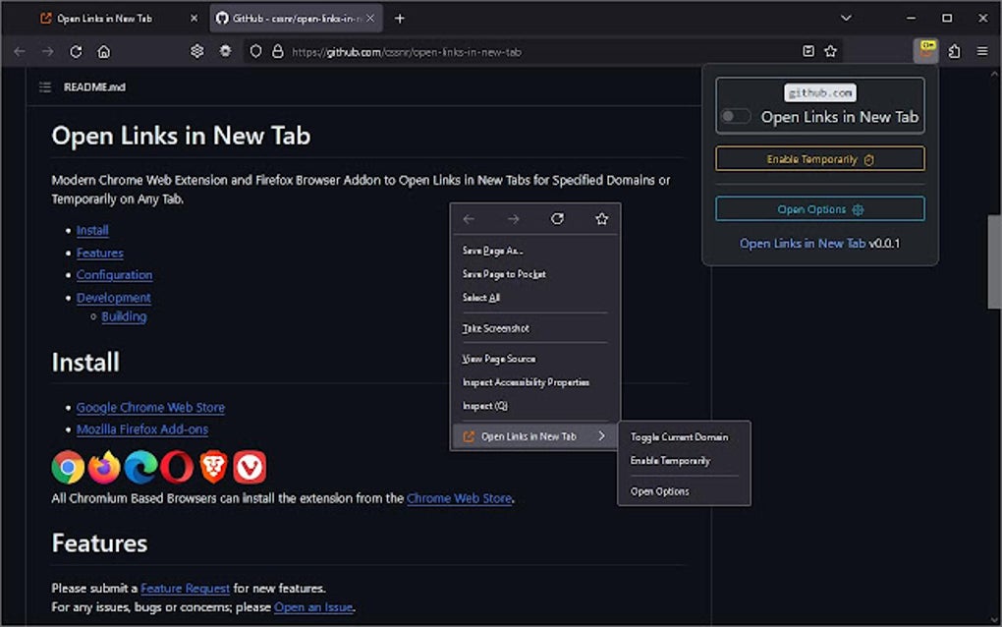Click the Vivaldi browser icon in the README
This screenshot has height=627, width=1002.
tap(250, 468)
